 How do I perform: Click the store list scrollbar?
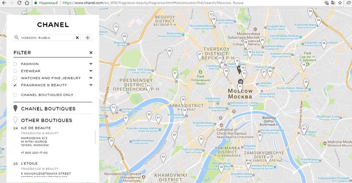click(x=95, y=137)
